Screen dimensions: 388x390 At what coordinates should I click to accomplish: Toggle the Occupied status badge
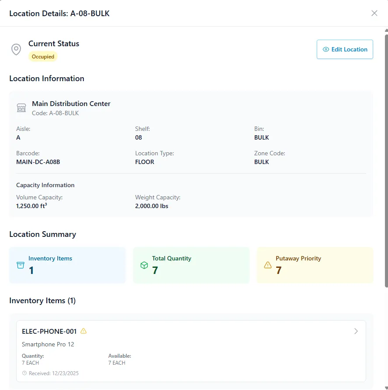[43, 56]
